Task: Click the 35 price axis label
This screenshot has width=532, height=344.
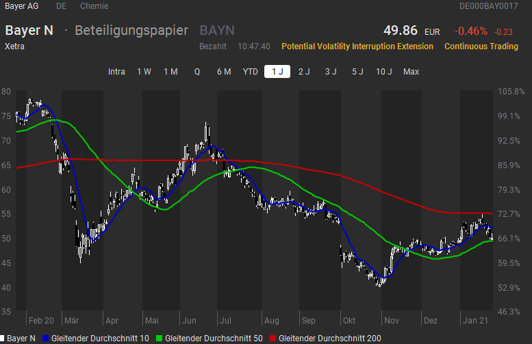Action: 6,311
